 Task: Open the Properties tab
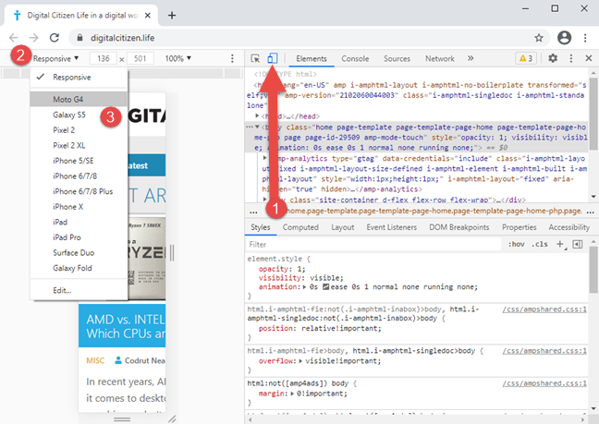click(520, 227)
